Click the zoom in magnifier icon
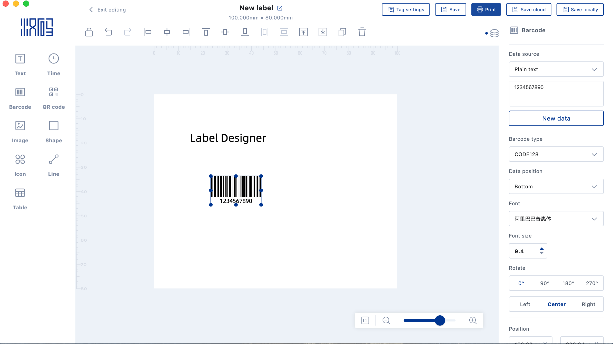The height and width of the screenshot is (344, 613). click(473, 320)
